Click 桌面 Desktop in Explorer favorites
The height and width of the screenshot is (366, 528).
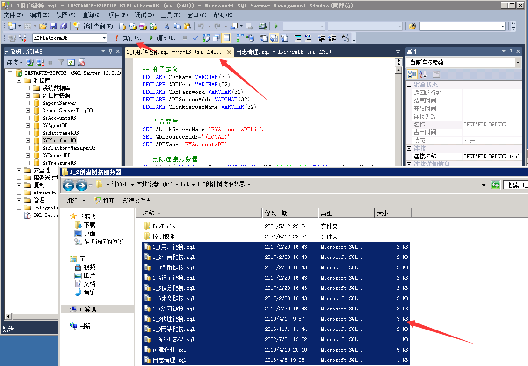pos(89,233)
